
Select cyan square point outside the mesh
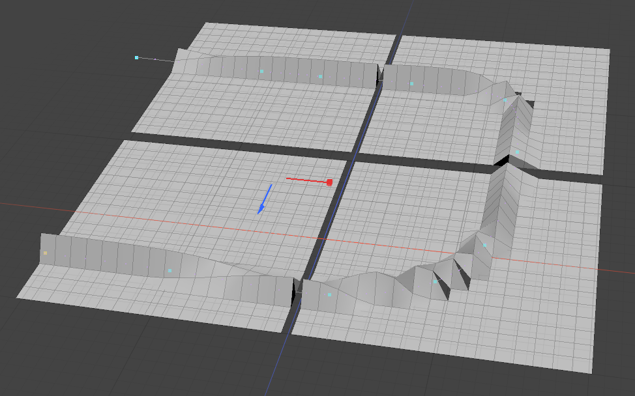tap(137, 58)
